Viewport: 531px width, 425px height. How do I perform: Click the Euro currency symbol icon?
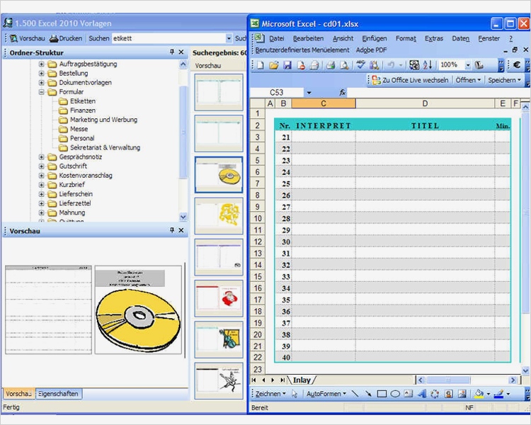coord(516,64)
